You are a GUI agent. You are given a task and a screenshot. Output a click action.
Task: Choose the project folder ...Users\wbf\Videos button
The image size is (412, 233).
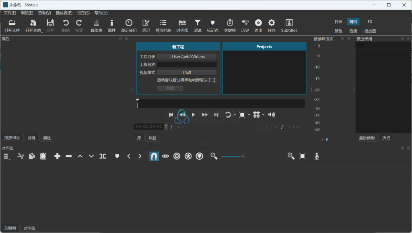(x=187, y=56)
